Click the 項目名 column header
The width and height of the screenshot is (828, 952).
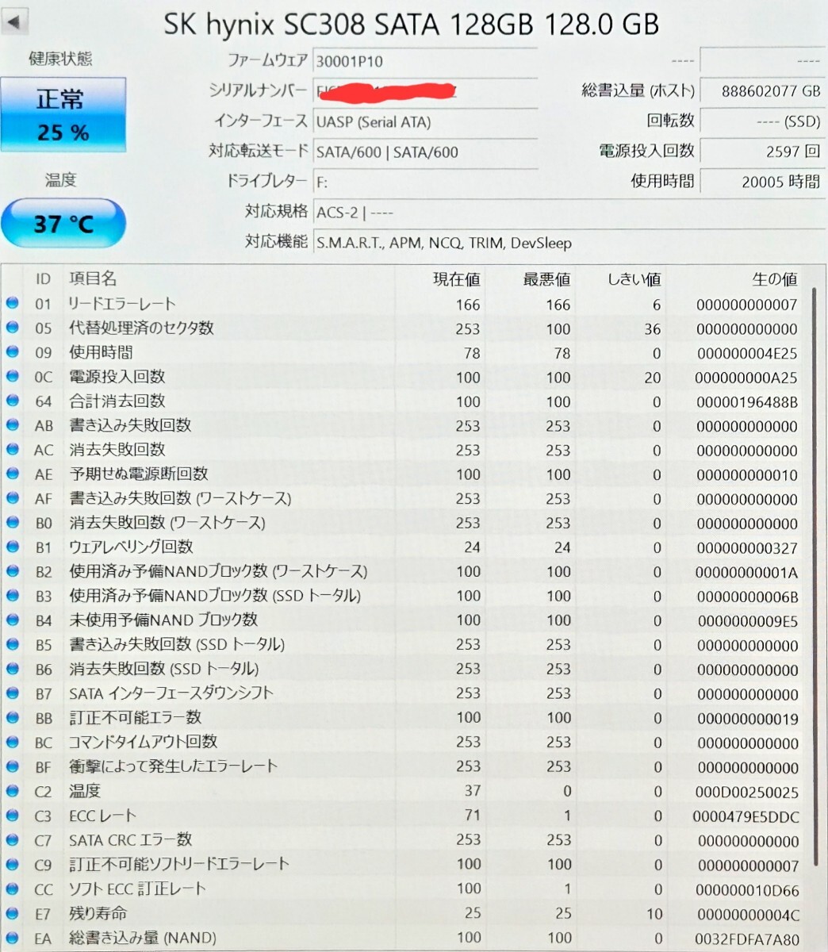point(93,278)
